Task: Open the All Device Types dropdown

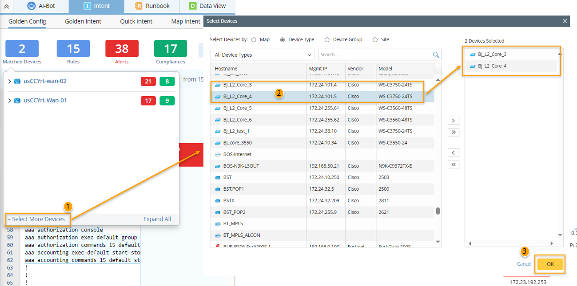Action: (262, 55)
